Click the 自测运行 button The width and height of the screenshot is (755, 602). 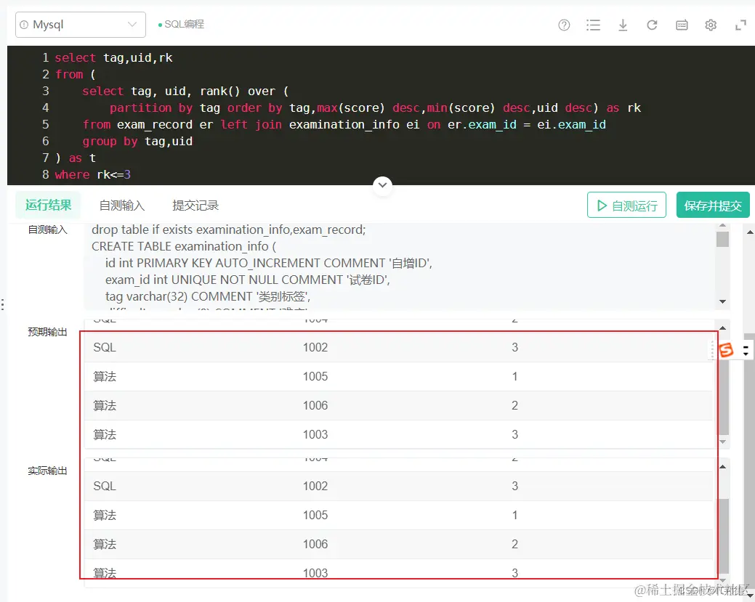[x=626, y=206]
